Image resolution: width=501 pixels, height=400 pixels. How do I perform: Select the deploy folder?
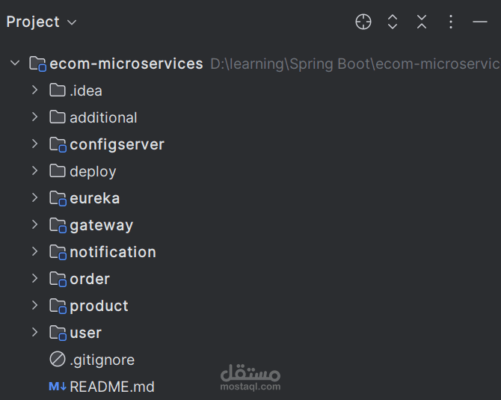coord(93,171)
